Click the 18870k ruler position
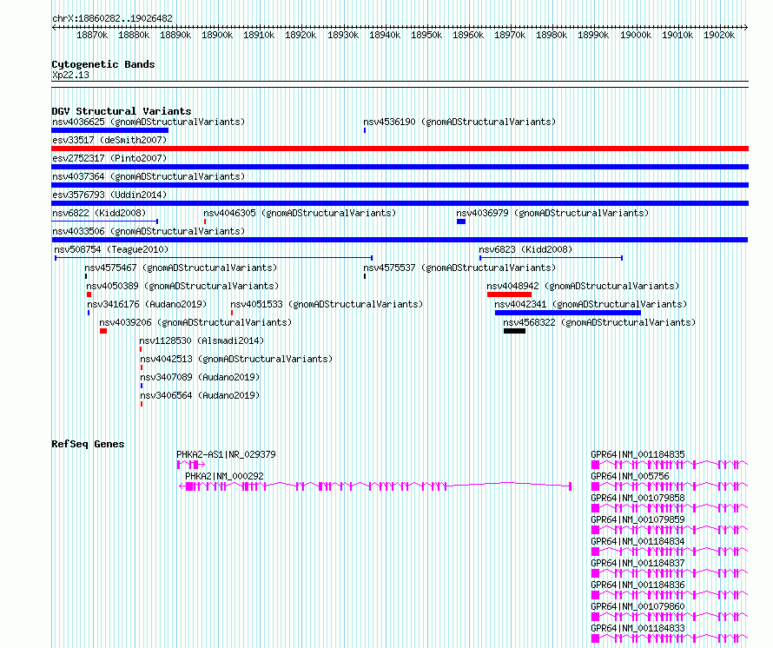The image size is (773, 648). click(92, 36)
